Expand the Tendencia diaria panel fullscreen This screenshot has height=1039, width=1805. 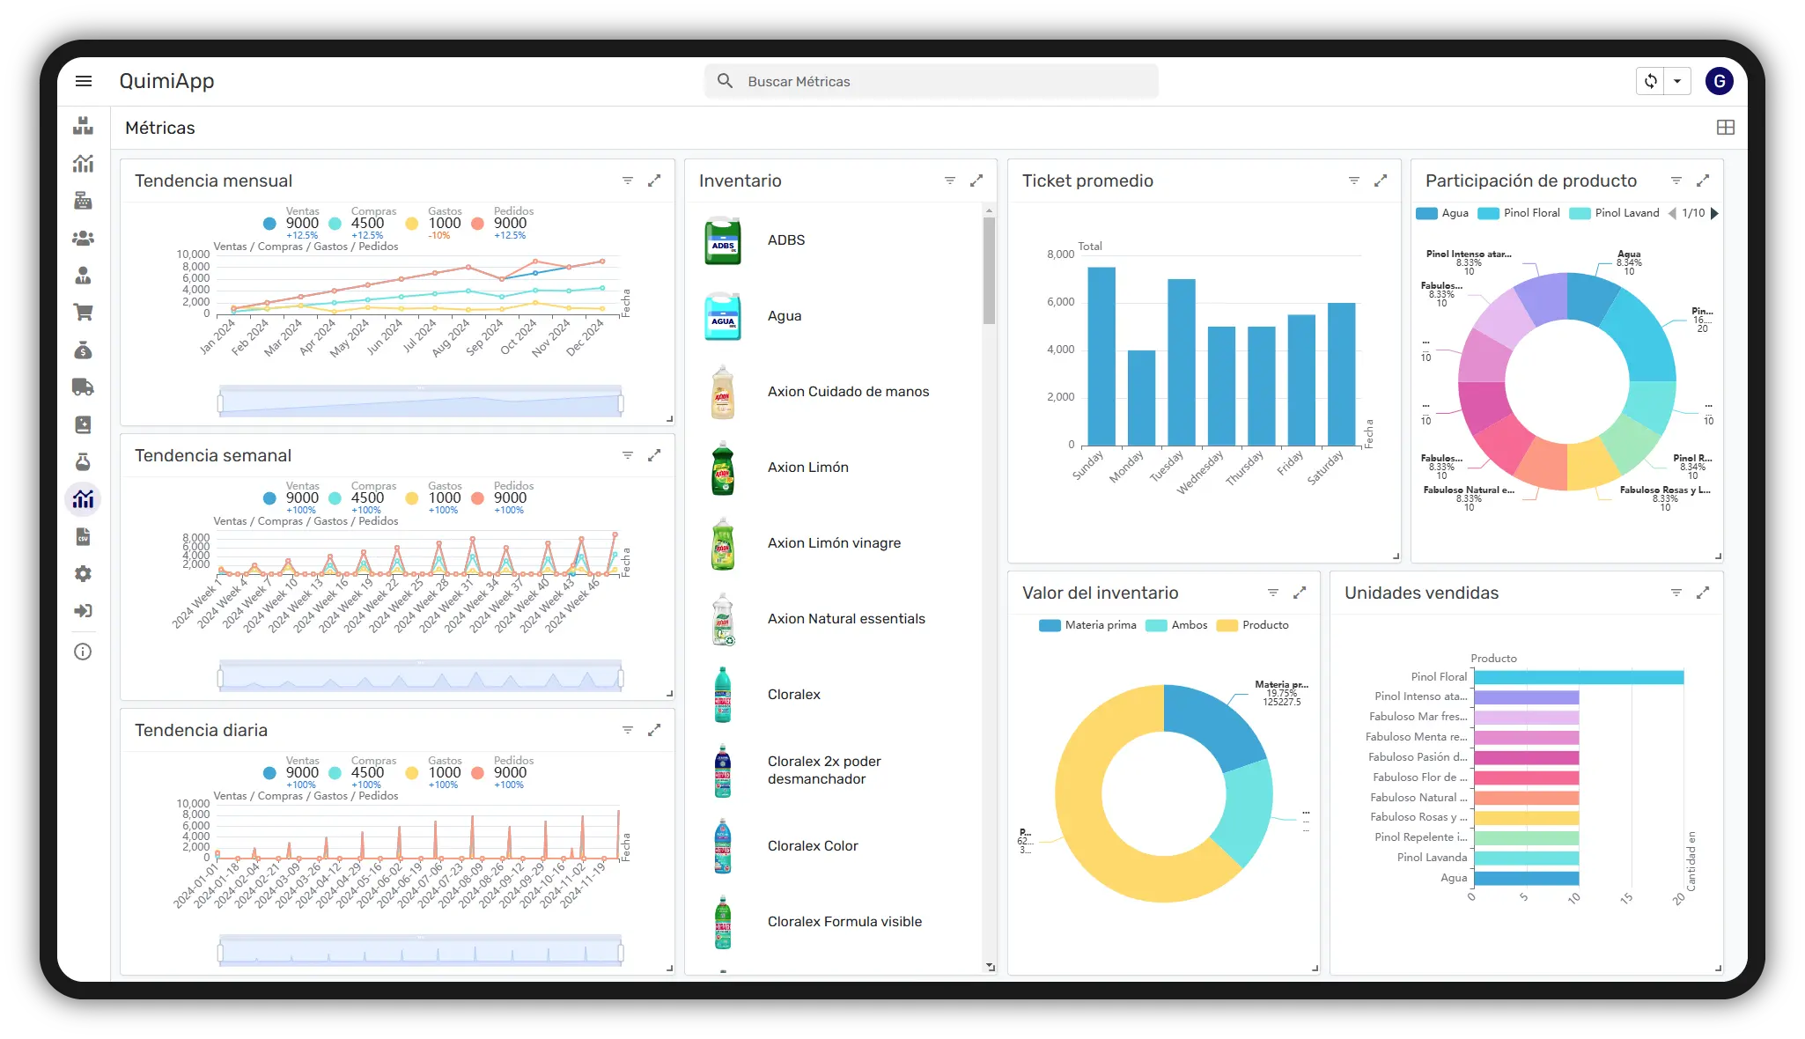(654, 730)
